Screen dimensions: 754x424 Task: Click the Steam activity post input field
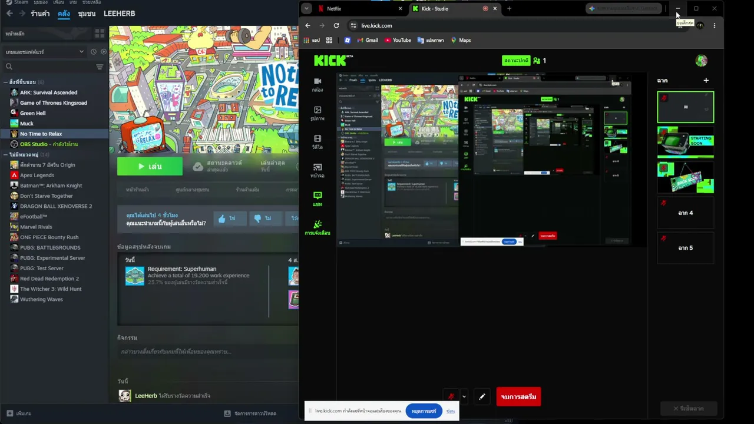point(208,352)
